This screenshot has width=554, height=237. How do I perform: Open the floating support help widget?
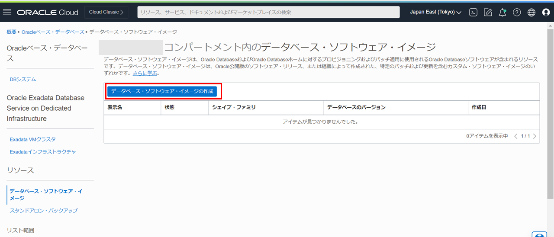[x=539, y=234]
